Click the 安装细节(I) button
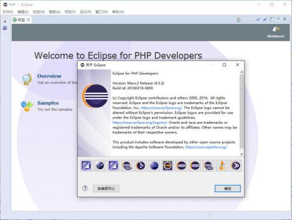 point(106,188)
